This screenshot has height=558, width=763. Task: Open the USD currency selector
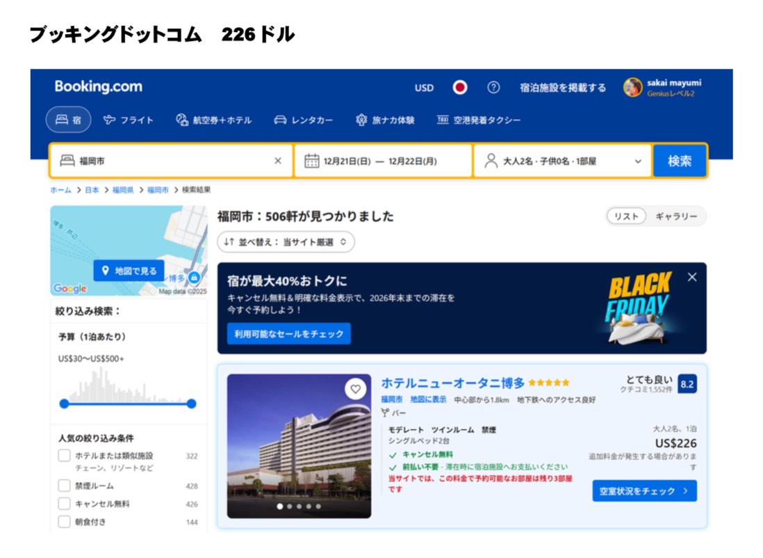424,88
